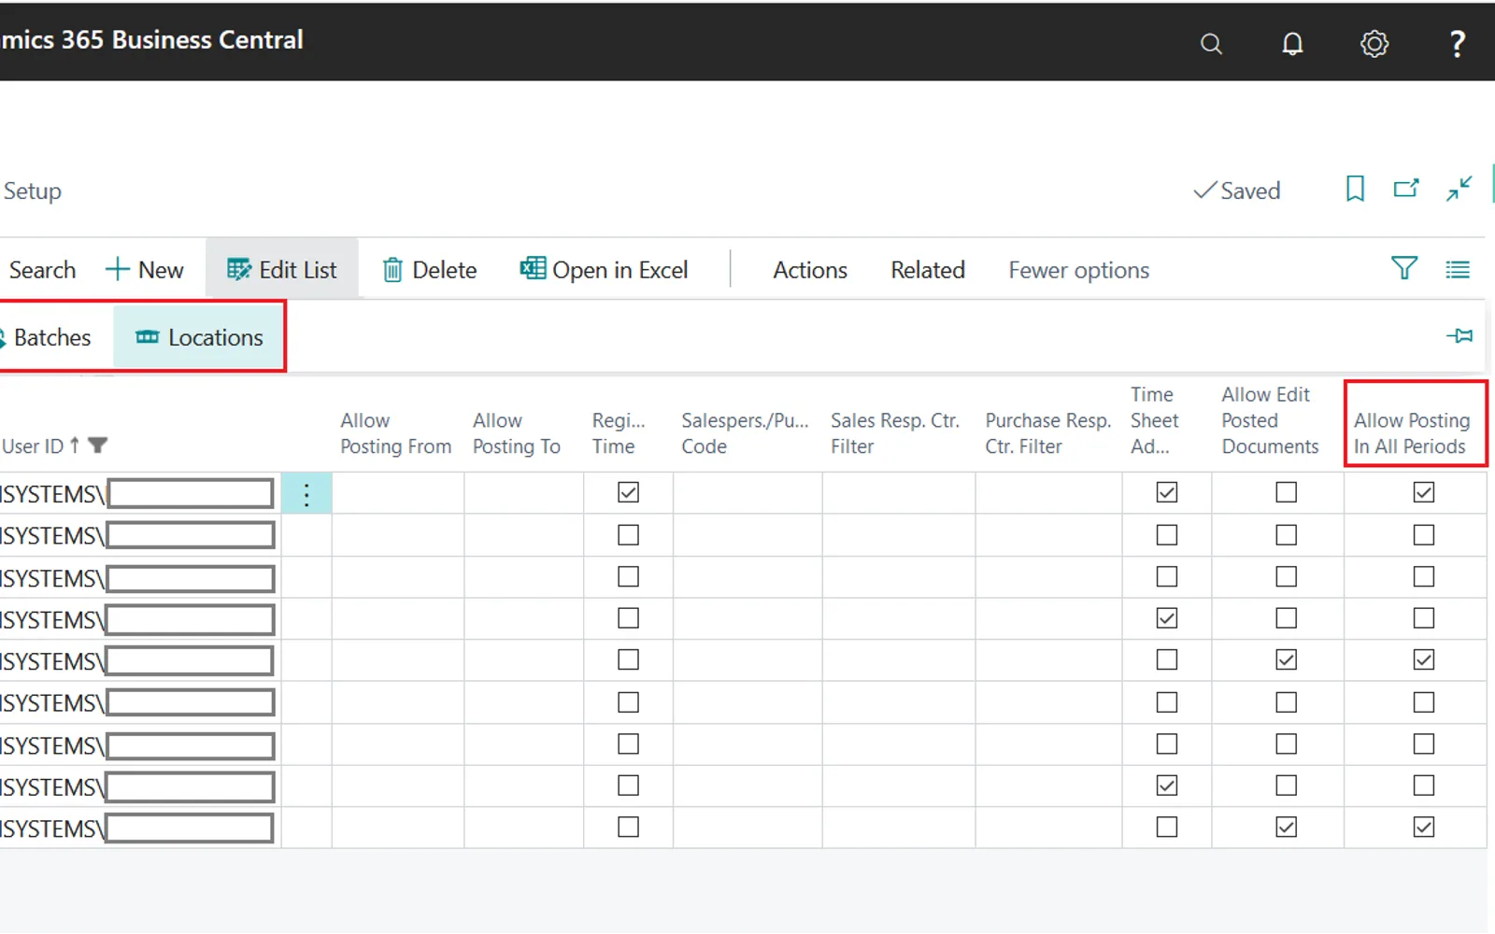
Task: Toggle the filter pane funnel icon
Action: point(1403,269)
